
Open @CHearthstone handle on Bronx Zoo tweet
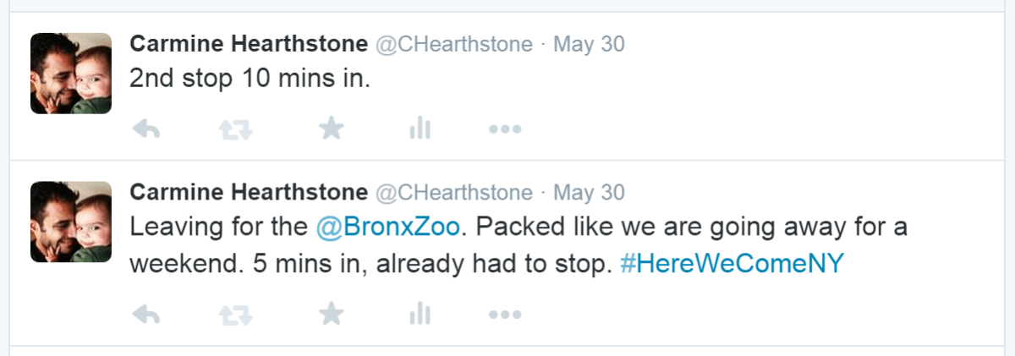pyautogui.click(x=453, y=192)
